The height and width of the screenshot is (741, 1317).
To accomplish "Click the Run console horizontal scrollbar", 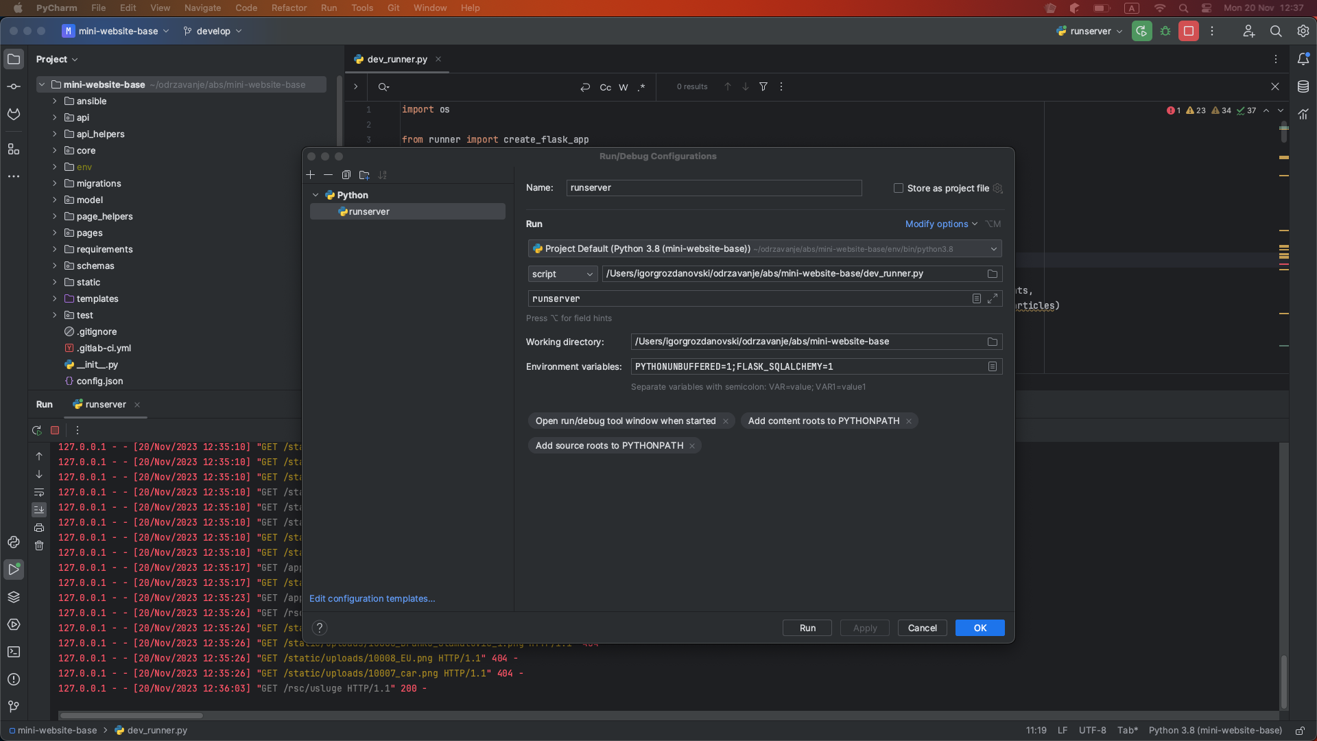I will point(130,715).
